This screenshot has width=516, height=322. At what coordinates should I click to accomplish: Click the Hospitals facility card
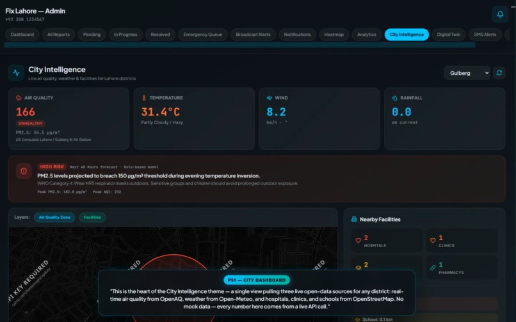[x=387, y=241]
